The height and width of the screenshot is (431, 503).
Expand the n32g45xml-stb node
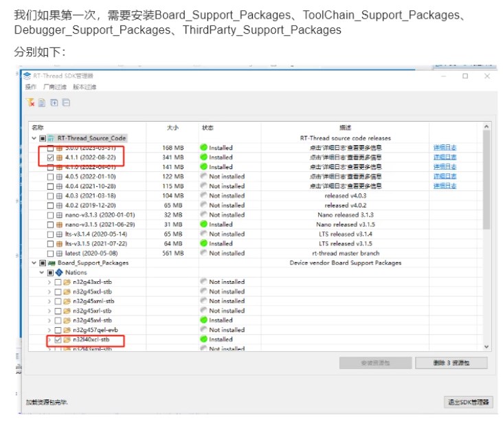point(49,302)
